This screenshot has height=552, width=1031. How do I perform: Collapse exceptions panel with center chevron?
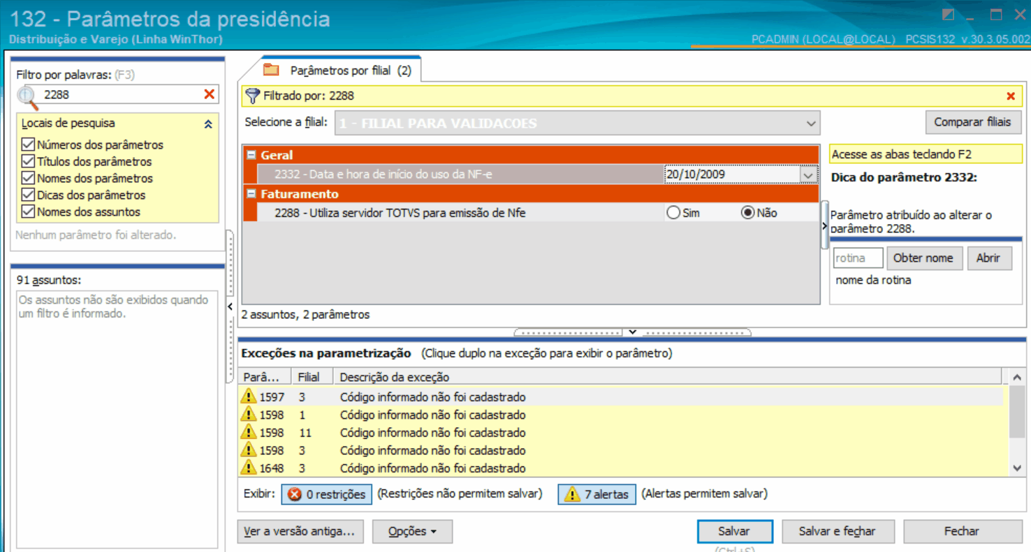click(632, 332)
